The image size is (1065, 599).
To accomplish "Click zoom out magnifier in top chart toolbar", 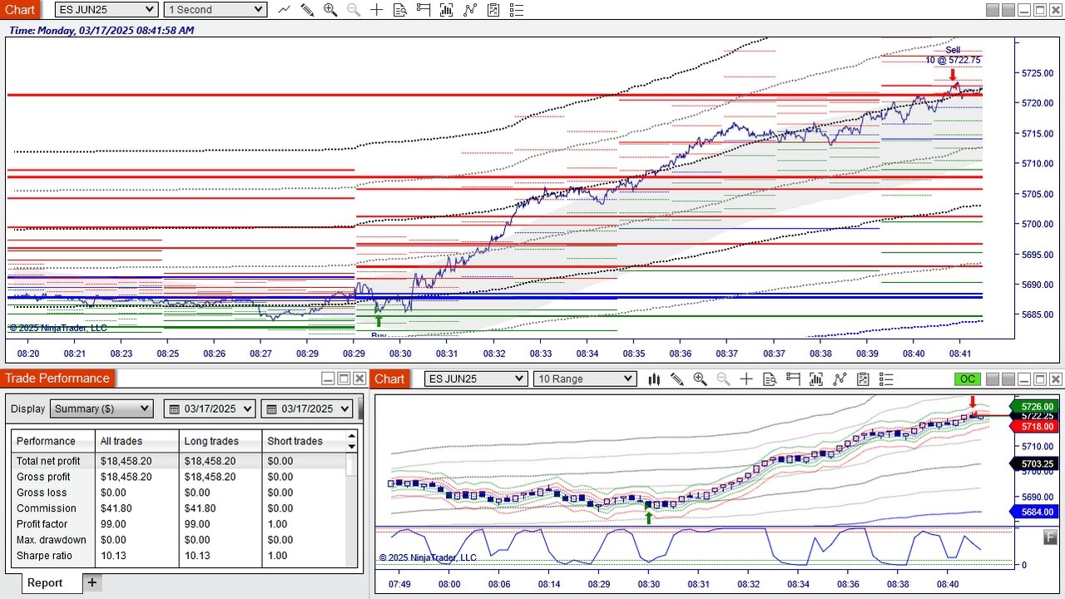I will click(x=354, y=9).
